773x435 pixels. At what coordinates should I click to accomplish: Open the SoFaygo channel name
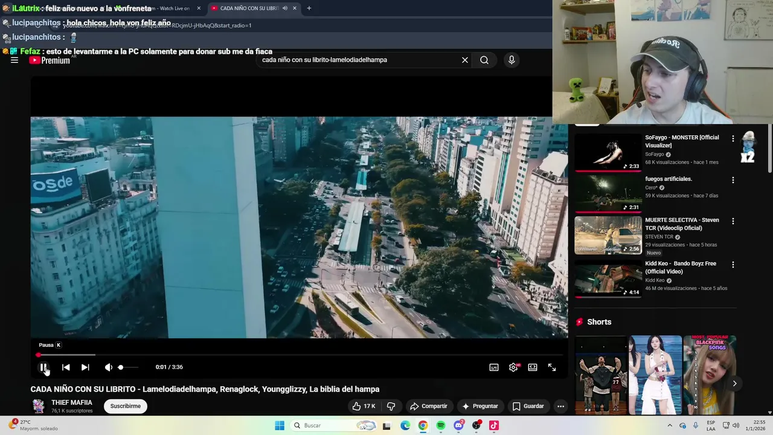[x=655, y=154]
